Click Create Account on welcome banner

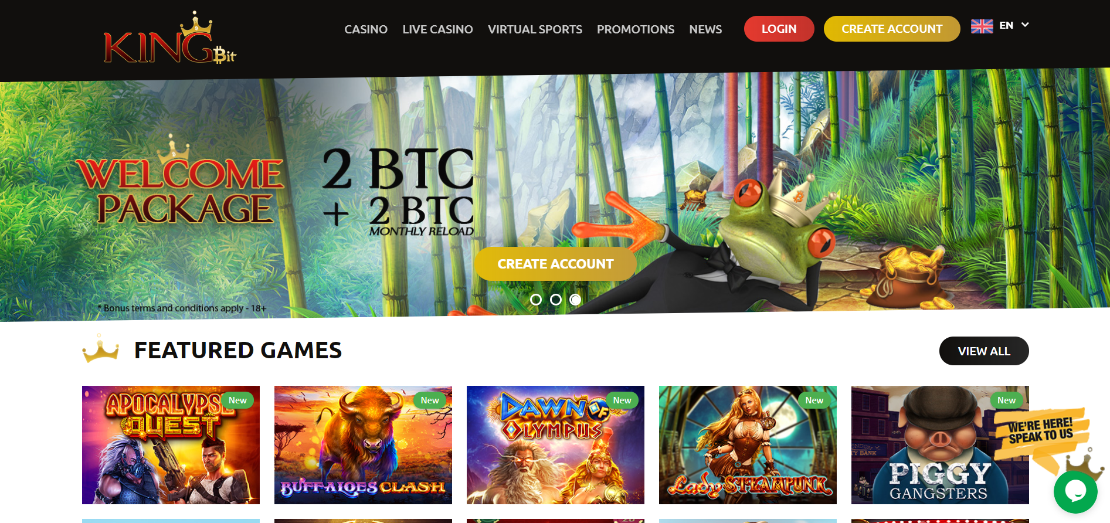tap(555, 264)
